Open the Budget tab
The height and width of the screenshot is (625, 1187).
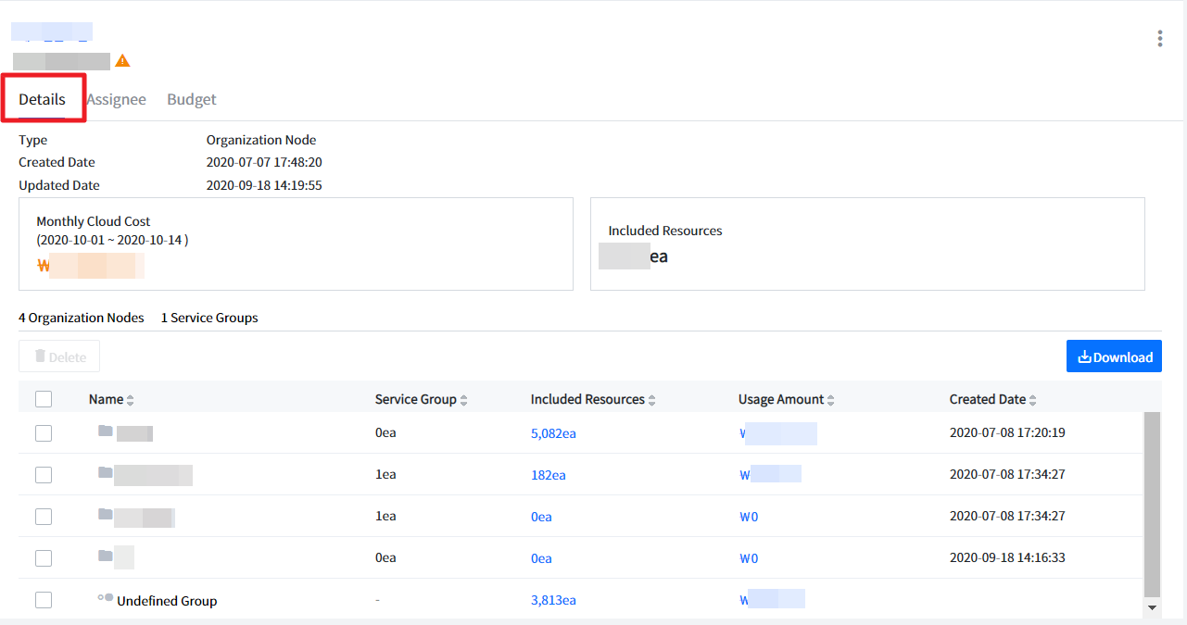click(192, 99)
